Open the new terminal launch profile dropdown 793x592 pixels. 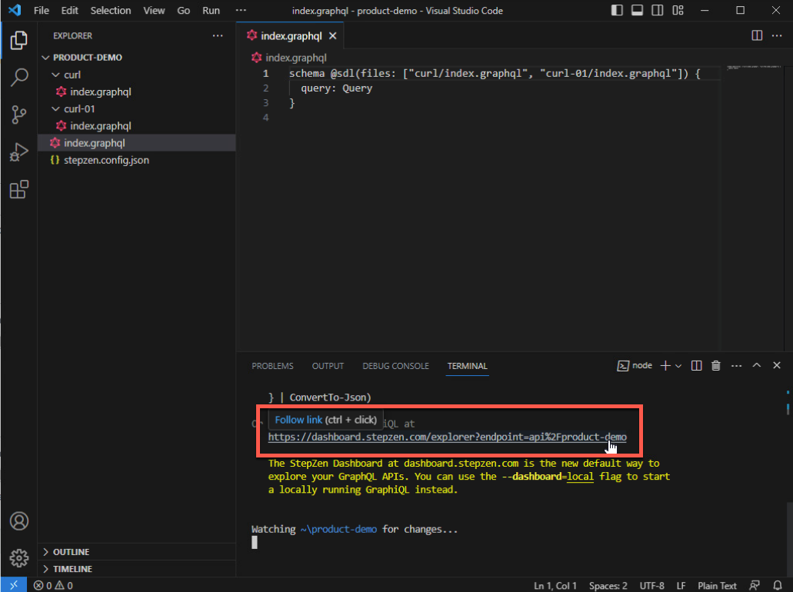point(678,366)
